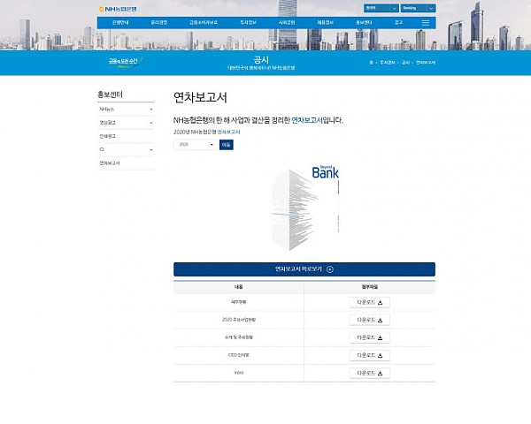The width and height of the screenshot is (531, 424).
Task: Open the 채용정보 nav menu
Action: (x=325, y=23)
